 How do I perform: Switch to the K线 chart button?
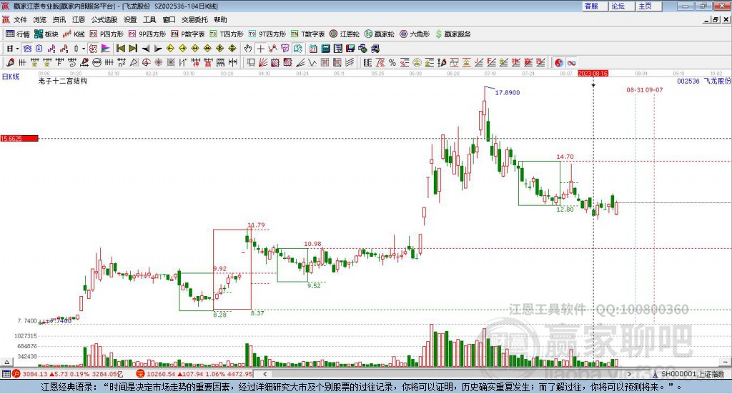[74, 34]
